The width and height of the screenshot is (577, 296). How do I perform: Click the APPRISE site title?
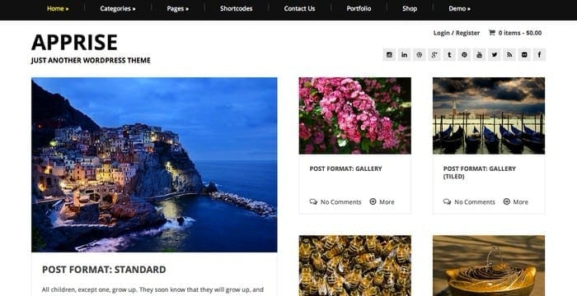pos(74,42)
